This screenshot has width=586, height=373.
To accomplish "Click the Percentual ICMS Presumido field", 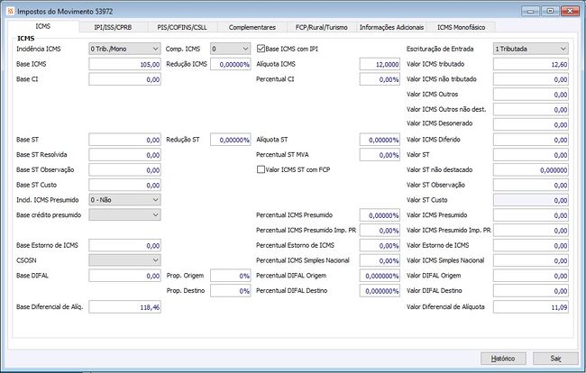I will click(x=380, y=215).
